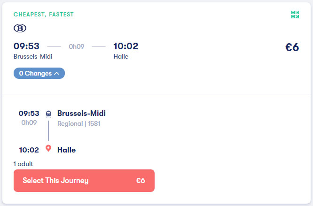Click the 0h09 duration in the summary row
This screenshot has width=313, height=206.
pos(77,46)
